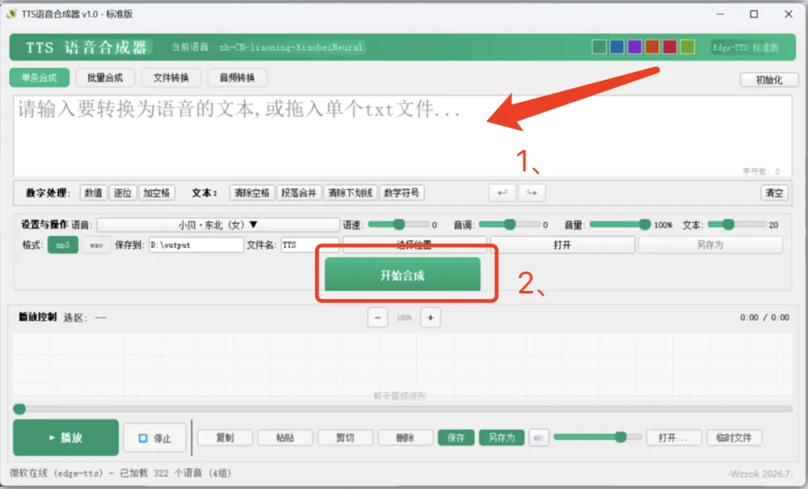Switch to 批量合成 tab
Image resolution: width=808 pixels, height=489 pixels.
[105, 78]
